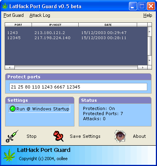
Task: Stop port protection with the Stop label
Action: (x=32, y=136)
